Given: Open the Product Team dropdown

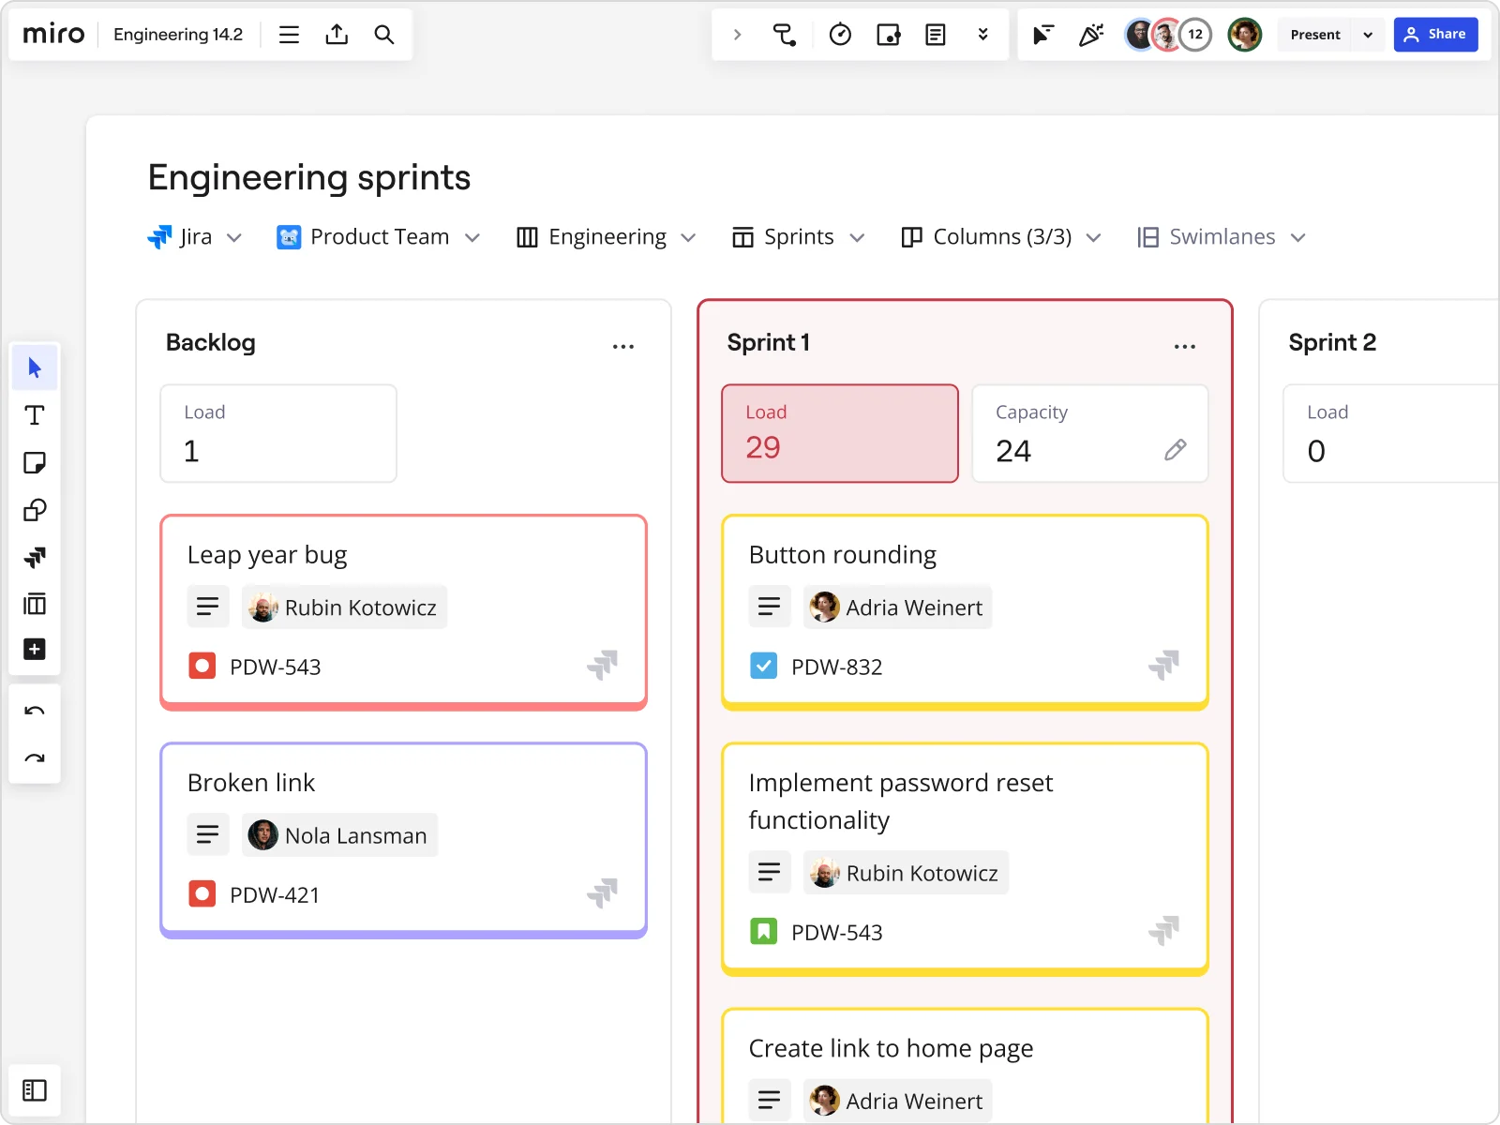Looking at the screenshot, I should pos(379,237).
